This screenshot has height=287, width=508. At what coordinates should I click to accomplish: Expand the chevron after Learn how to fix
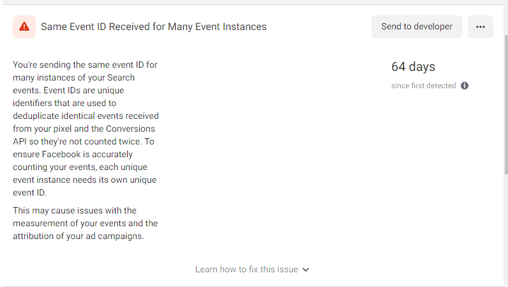(x=306, y=270)
